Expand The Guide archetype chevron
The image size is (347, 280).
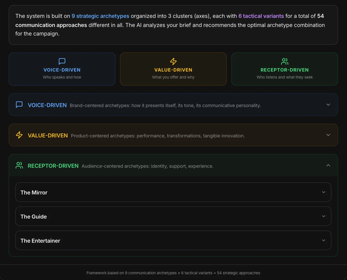[324, 216]
